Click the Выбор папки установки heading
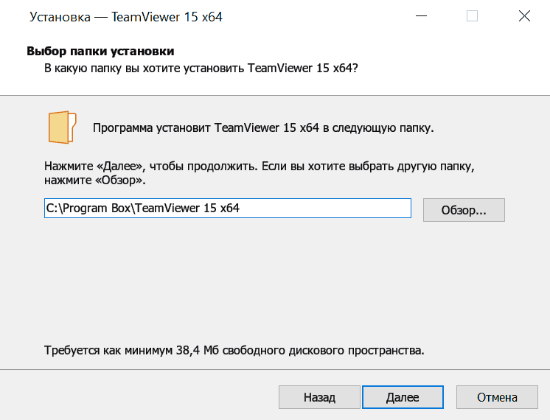This screenshot has width=550, height=420. point(101,51)
